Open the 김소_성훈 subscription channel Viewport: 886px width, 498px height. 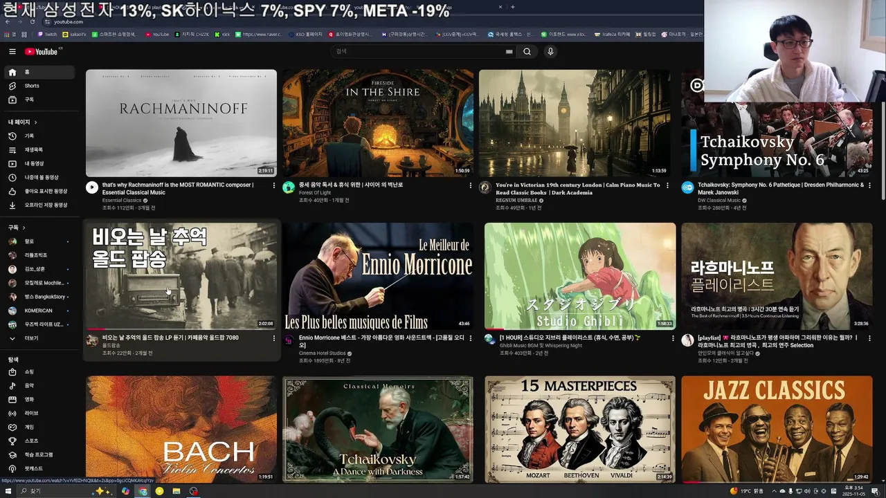click(39, 269)
